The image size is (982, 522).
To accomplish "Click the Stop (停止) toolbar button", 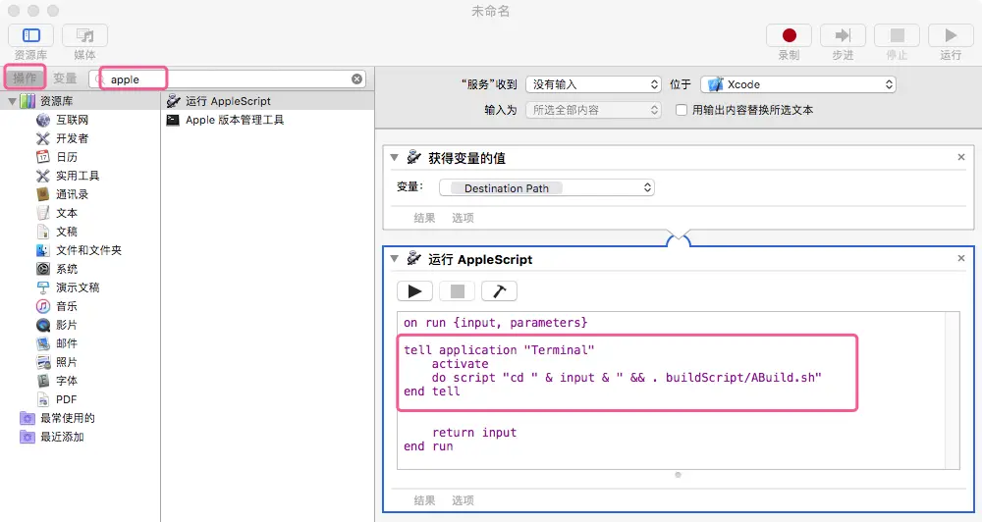I will coord(897,35).
